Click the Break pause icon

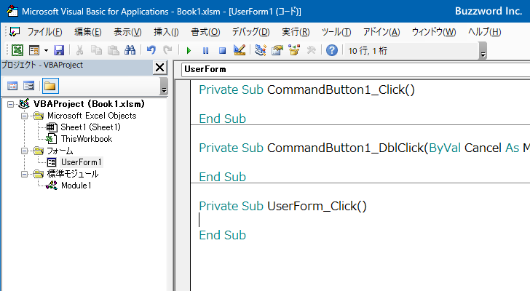tap(205, 51)
